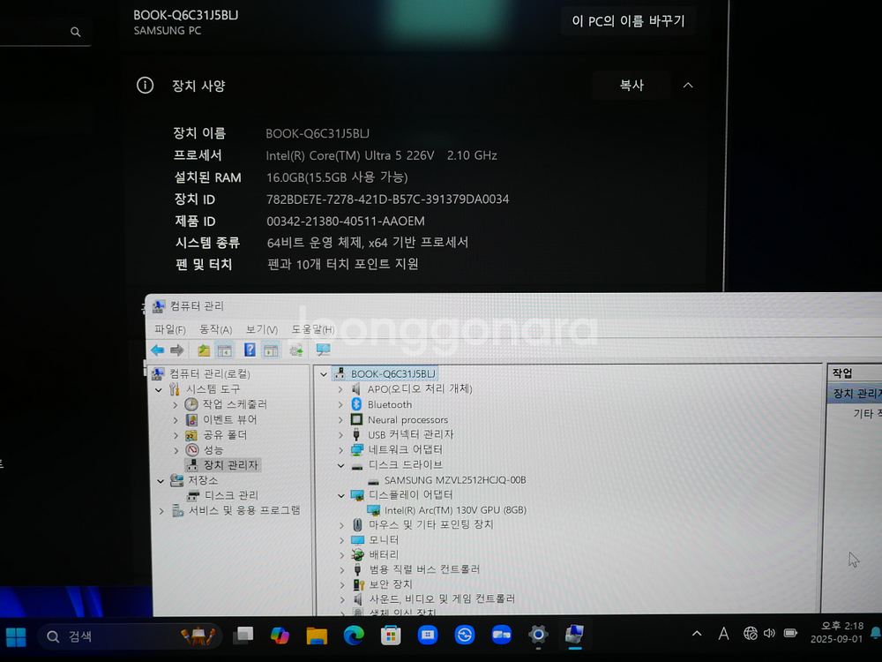Expand the 네트워크 어댑터 category
The width and height of the screenshot is (882, 662).
point(340,450)
